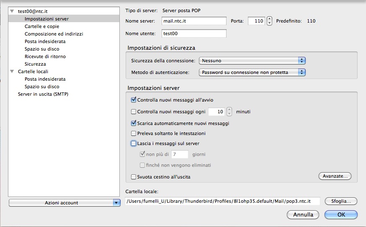Enable Preleva soltanto le intestazioni
This screenshot has width=366, height=227.
click(134, 134)
